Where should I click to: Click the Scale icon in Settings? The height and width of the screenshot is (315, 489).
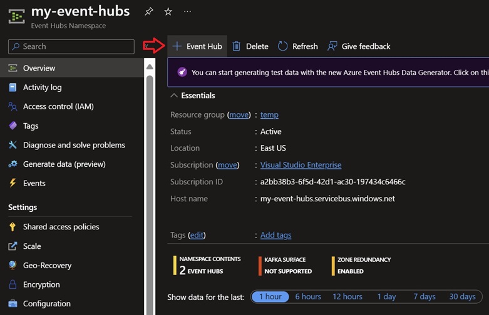point(13,246)
